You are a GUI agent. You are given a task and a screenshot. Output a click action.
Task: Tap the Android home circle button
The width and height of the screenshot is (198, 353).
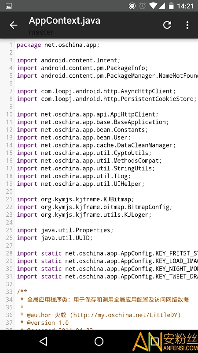(99, 341)
